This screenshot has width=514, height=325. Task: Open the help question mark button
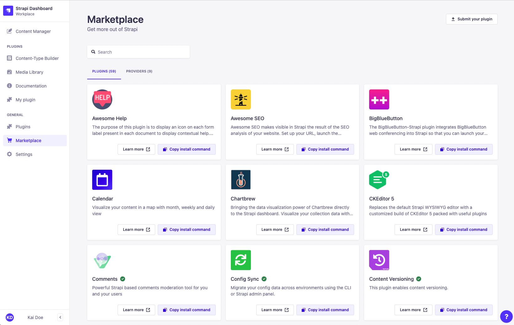506,317
